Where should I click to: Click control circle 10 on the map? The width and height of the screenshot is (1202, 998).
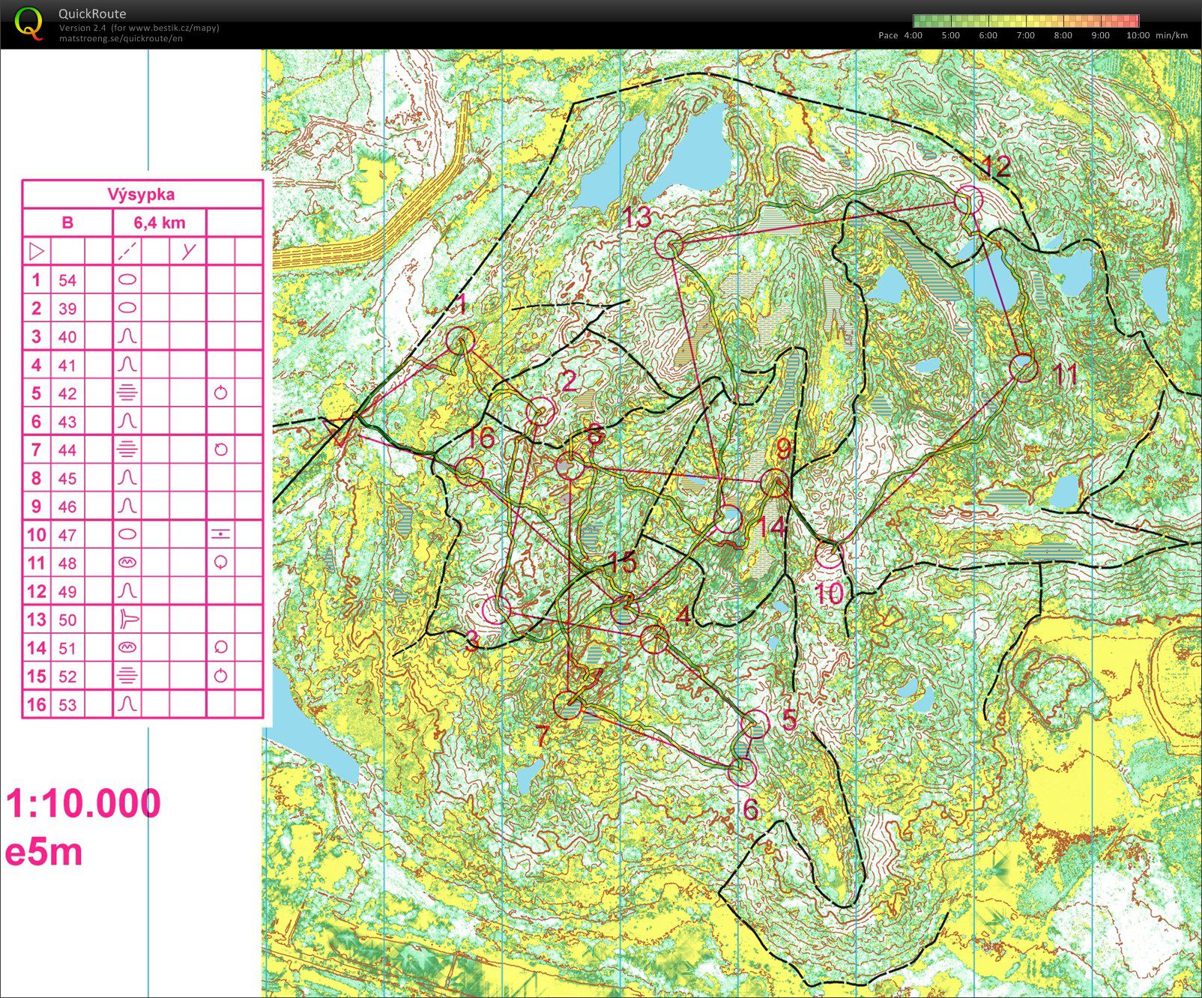829,555
